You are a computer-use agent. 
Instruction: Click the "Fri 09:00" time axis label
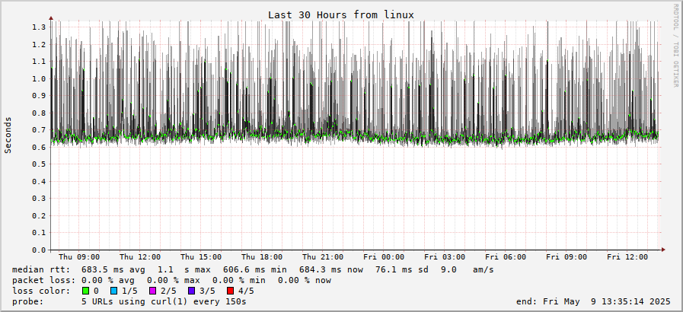coord(567,257)
